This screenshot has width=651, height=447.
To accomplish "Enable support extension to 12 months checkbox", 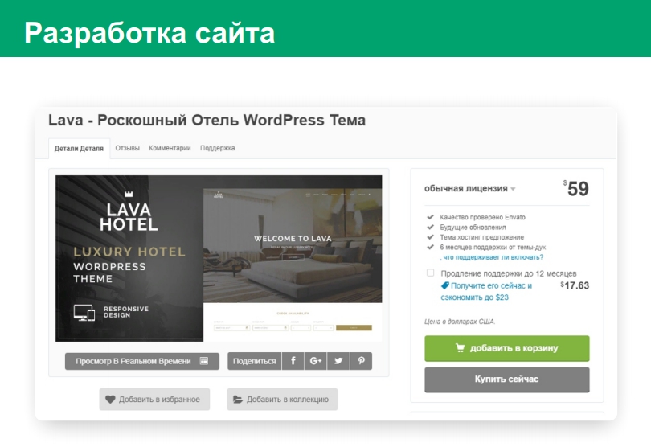I will coord(431,273).
